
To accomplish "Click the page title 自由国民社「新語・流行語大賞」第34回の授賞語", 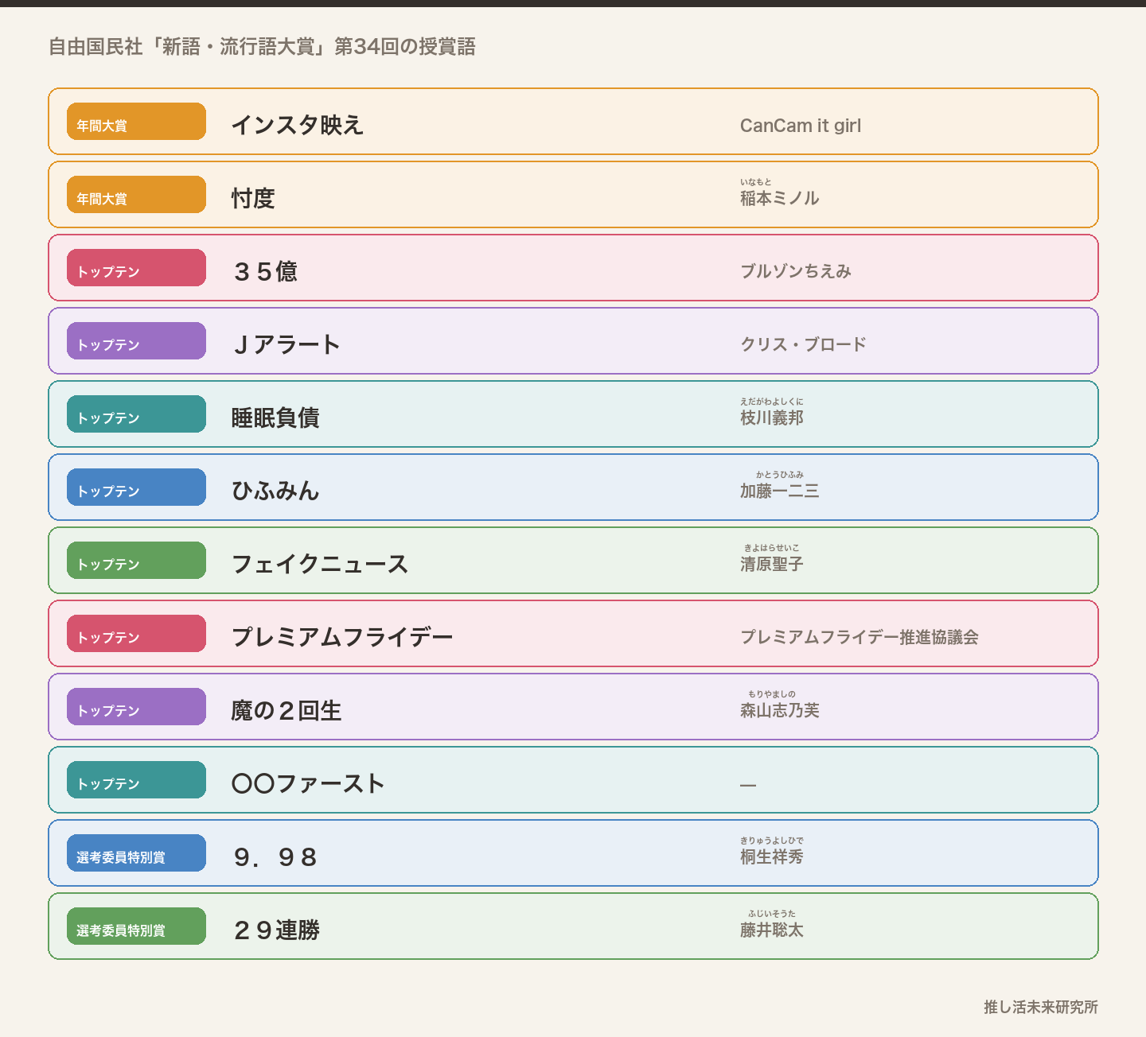I will 262,46.
